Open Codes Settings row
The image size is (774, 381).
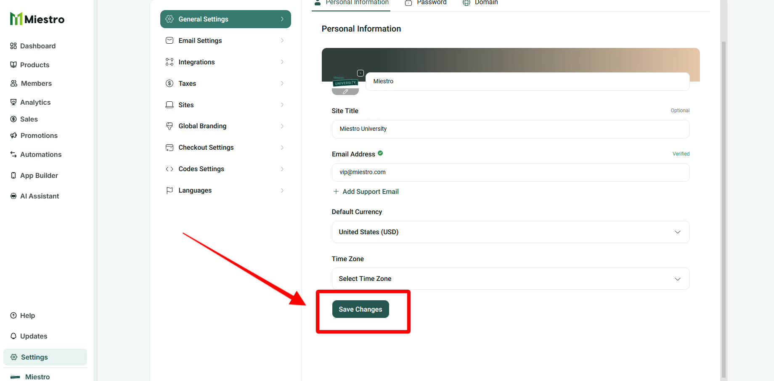225,169
